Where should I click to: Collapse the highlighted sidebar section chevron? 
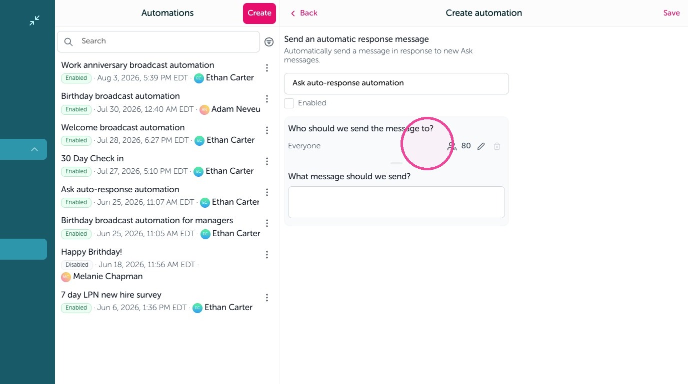34,149
